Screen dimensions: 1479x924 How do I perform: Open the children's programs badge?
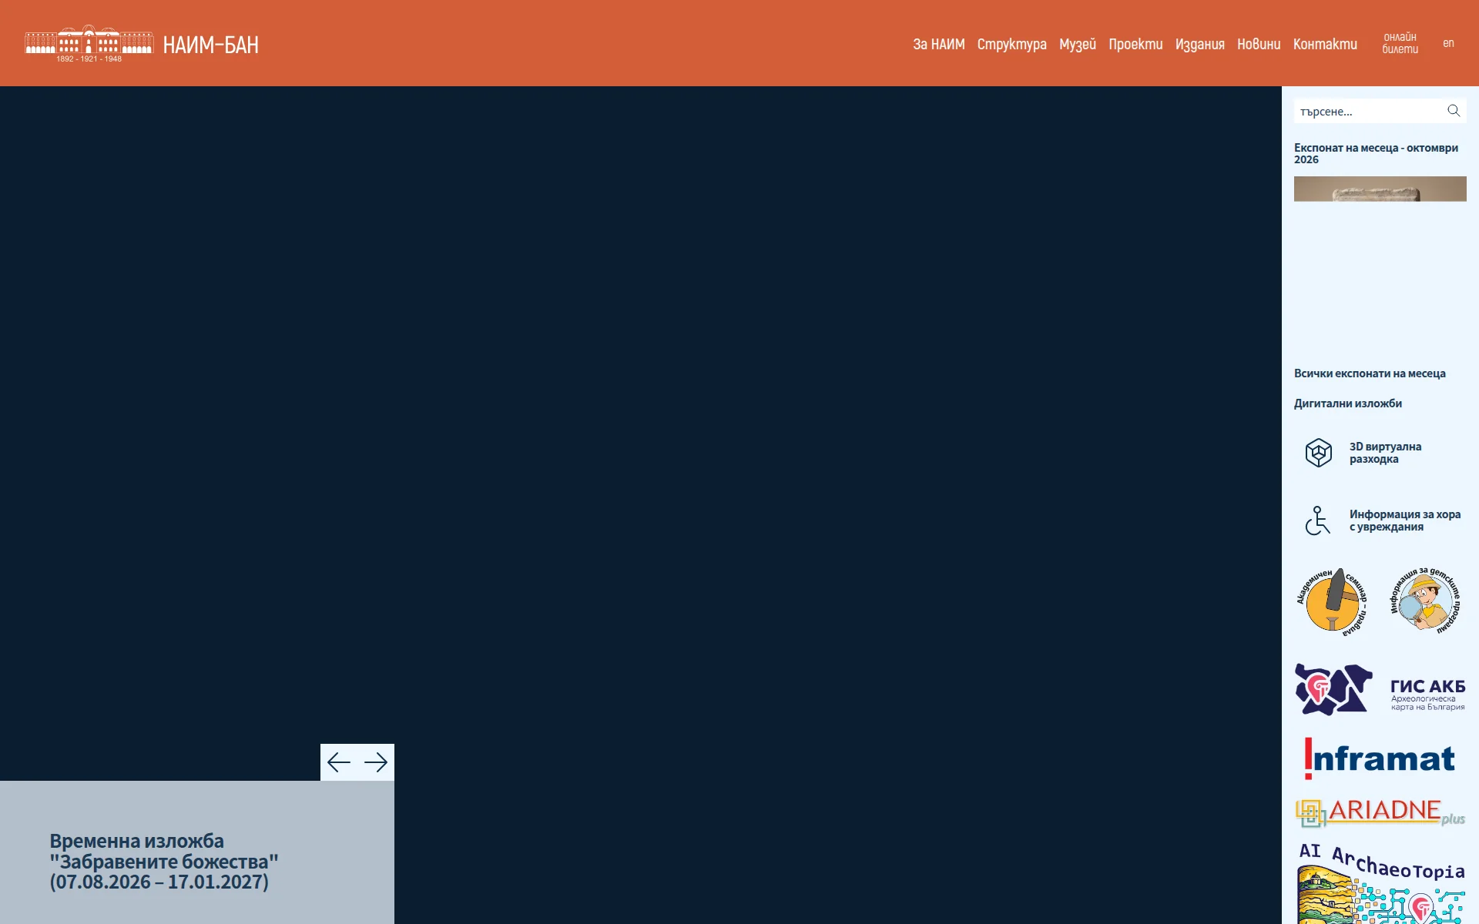tap(1425, 601)
